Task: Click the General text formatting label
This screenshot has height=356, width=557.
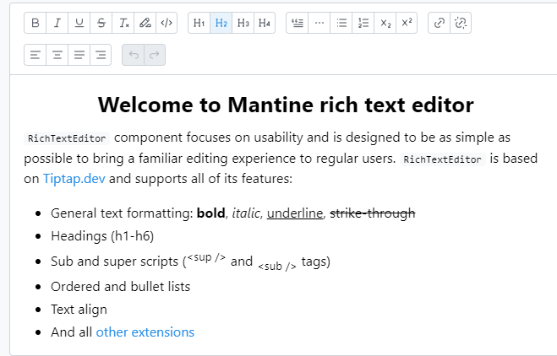Action: pyautogui.click(x=122, y=213)
